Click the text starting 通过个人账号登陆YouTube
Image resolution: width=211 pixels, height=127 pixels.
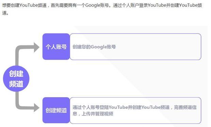point(134,110)
